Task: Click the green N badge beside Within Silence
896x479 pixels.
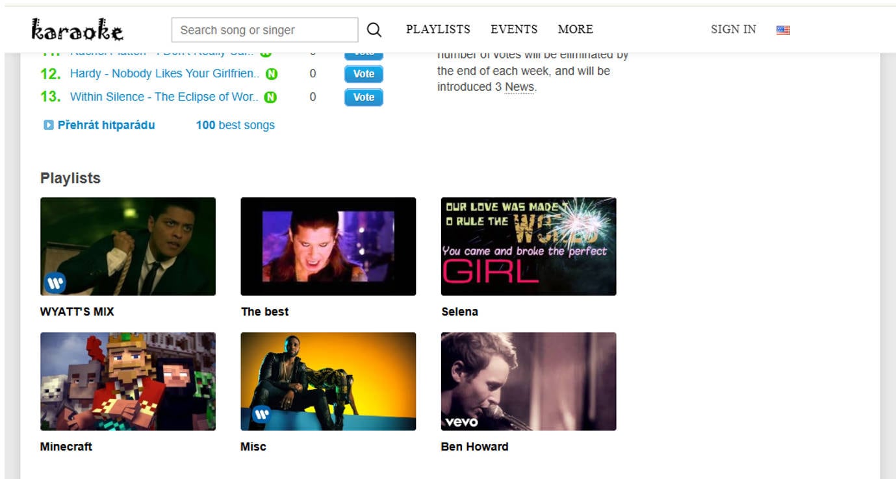Action: (x=270, y=97)
